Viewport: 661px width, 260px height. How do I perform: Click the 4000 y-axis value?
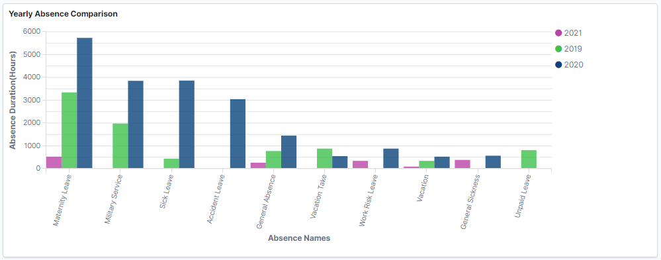click(x=32, y=77)
